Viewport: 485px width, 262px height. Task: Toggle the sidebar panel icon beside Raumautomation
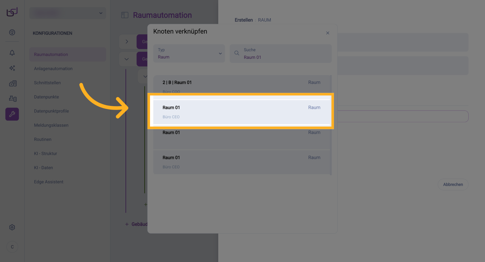[x=125, y=15]
